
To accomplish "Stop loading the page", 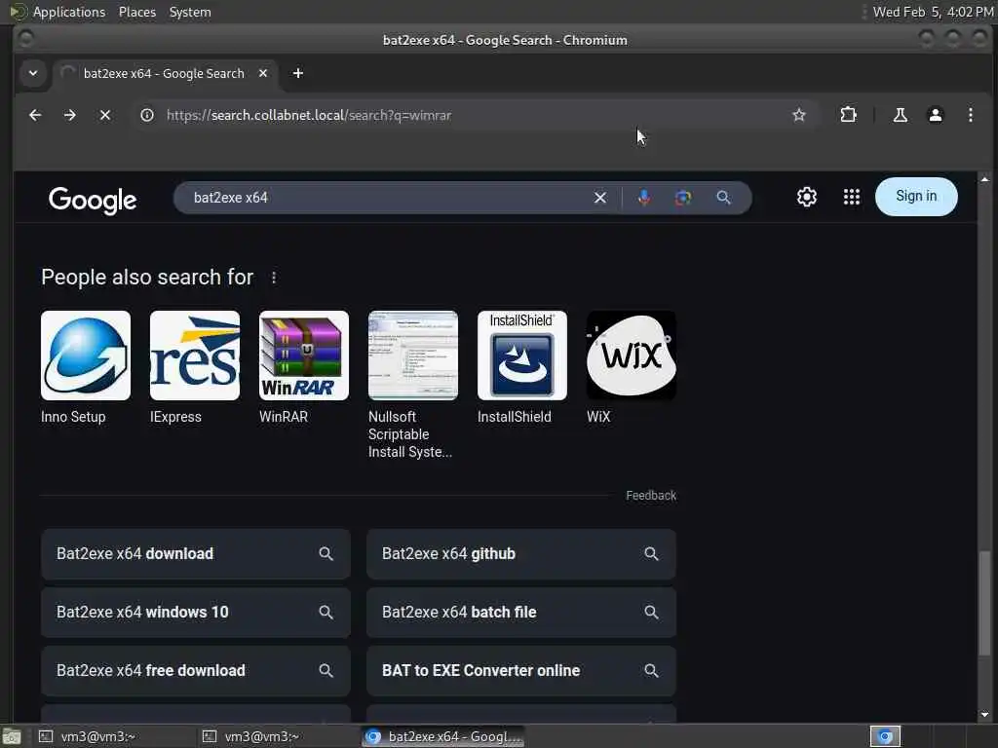I will pyautogui.click(x=105, y=115).
